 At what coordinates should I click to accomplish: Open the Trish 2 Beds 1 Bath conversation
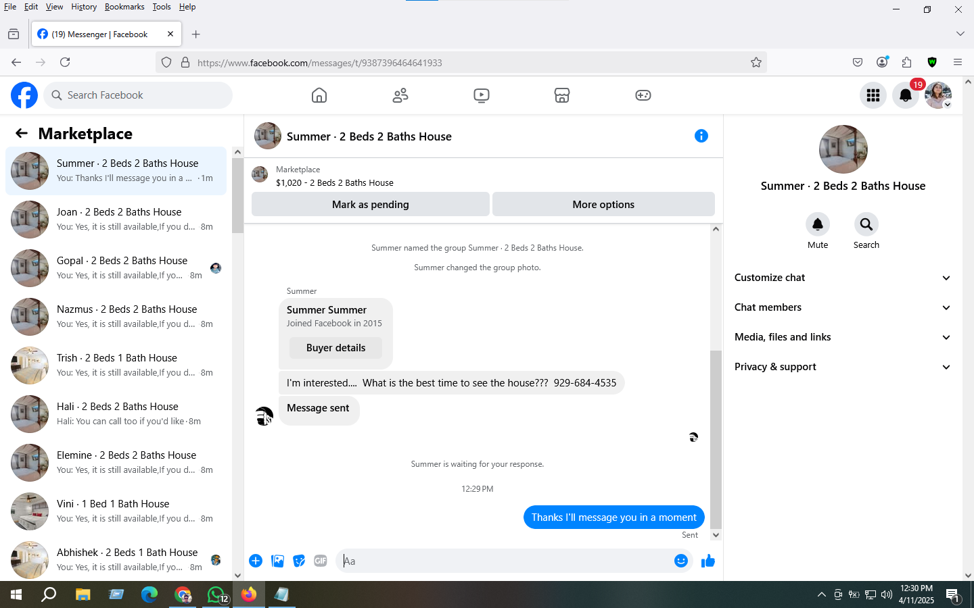(x=116, y=365)
